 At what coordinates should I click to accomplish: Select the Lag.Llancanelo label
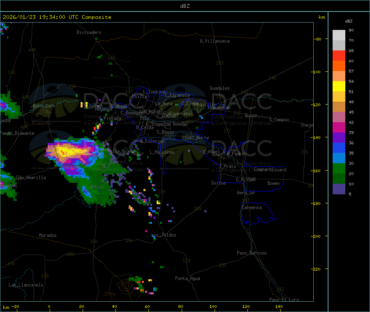coord(26,285)
